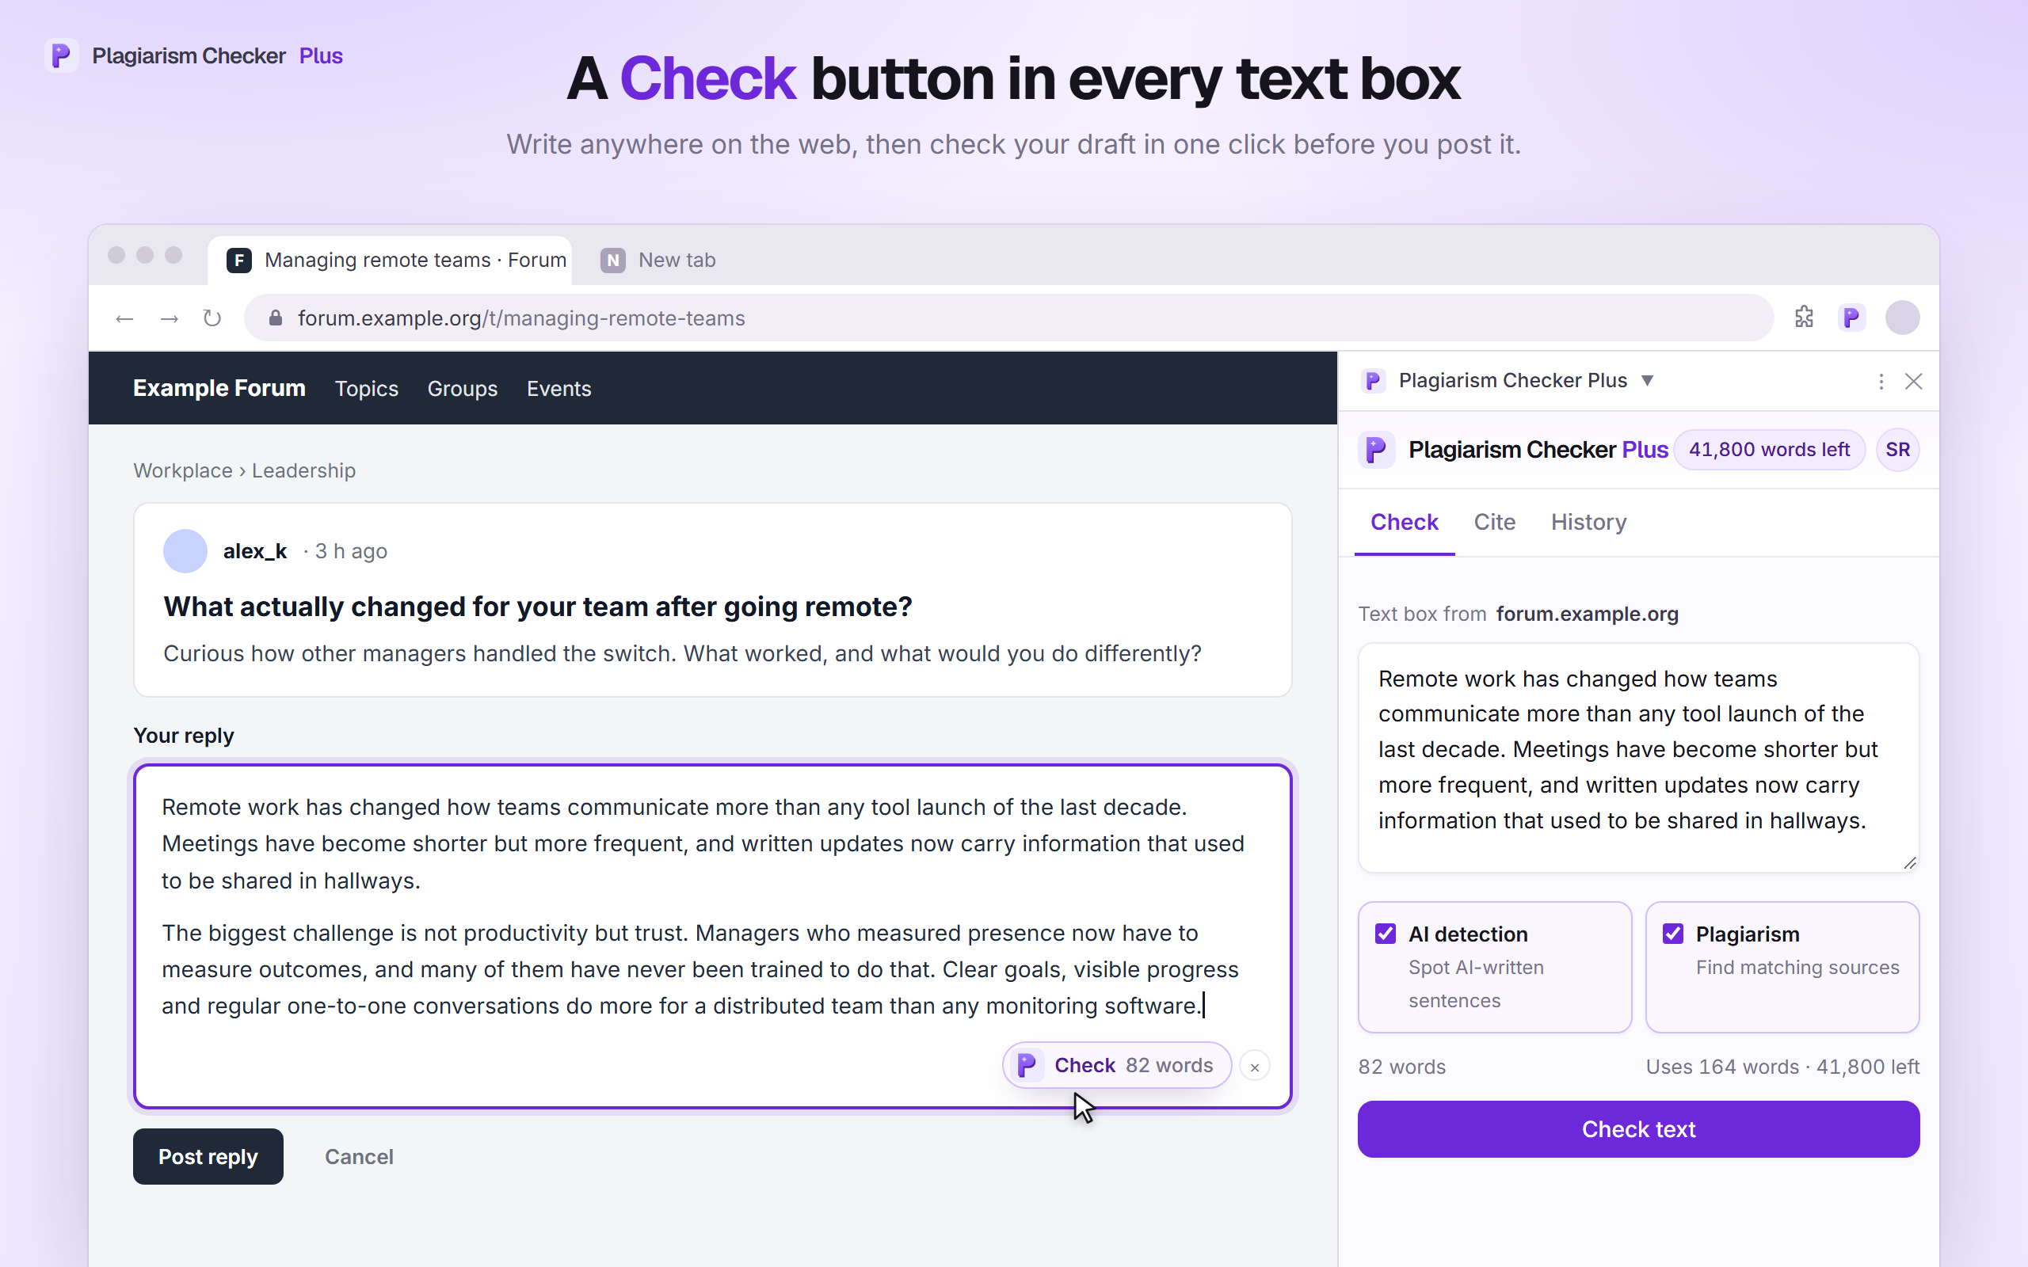Expand the side panel selector dropdown arrow
This screenshot has width=2028, height=1267.
click(1647, 380)
